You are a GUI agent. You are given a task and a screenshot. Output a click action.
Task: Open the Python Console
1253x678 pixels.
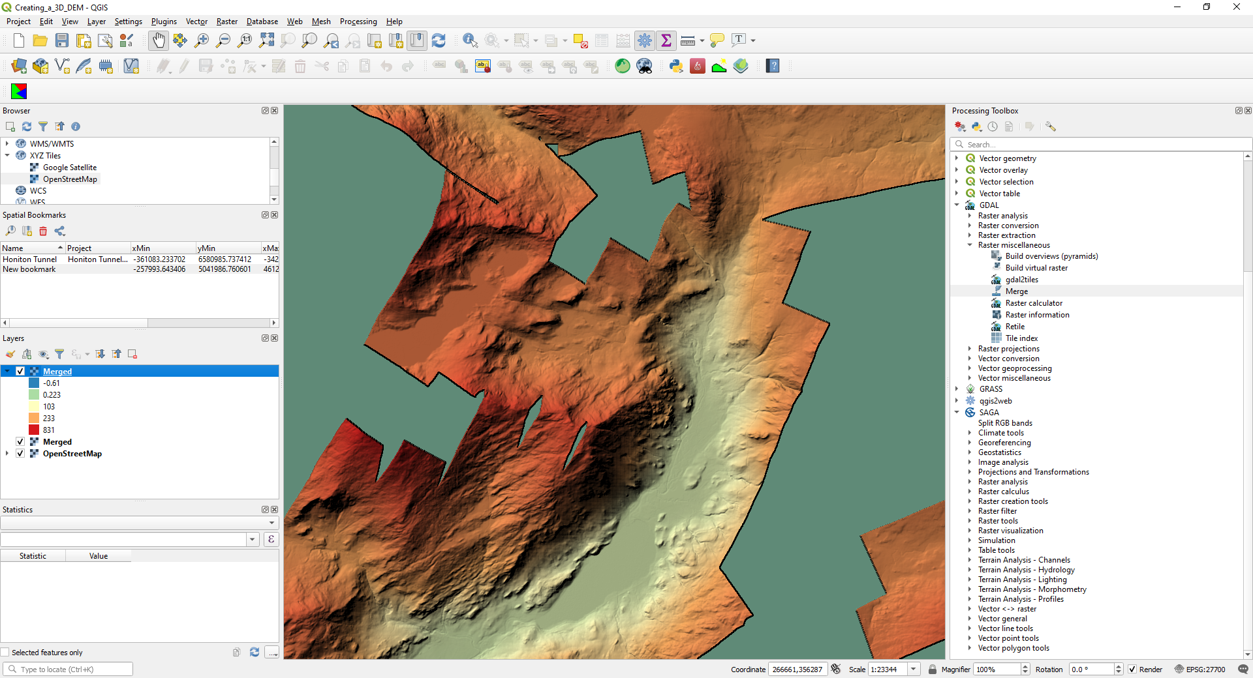pos(676,66)
